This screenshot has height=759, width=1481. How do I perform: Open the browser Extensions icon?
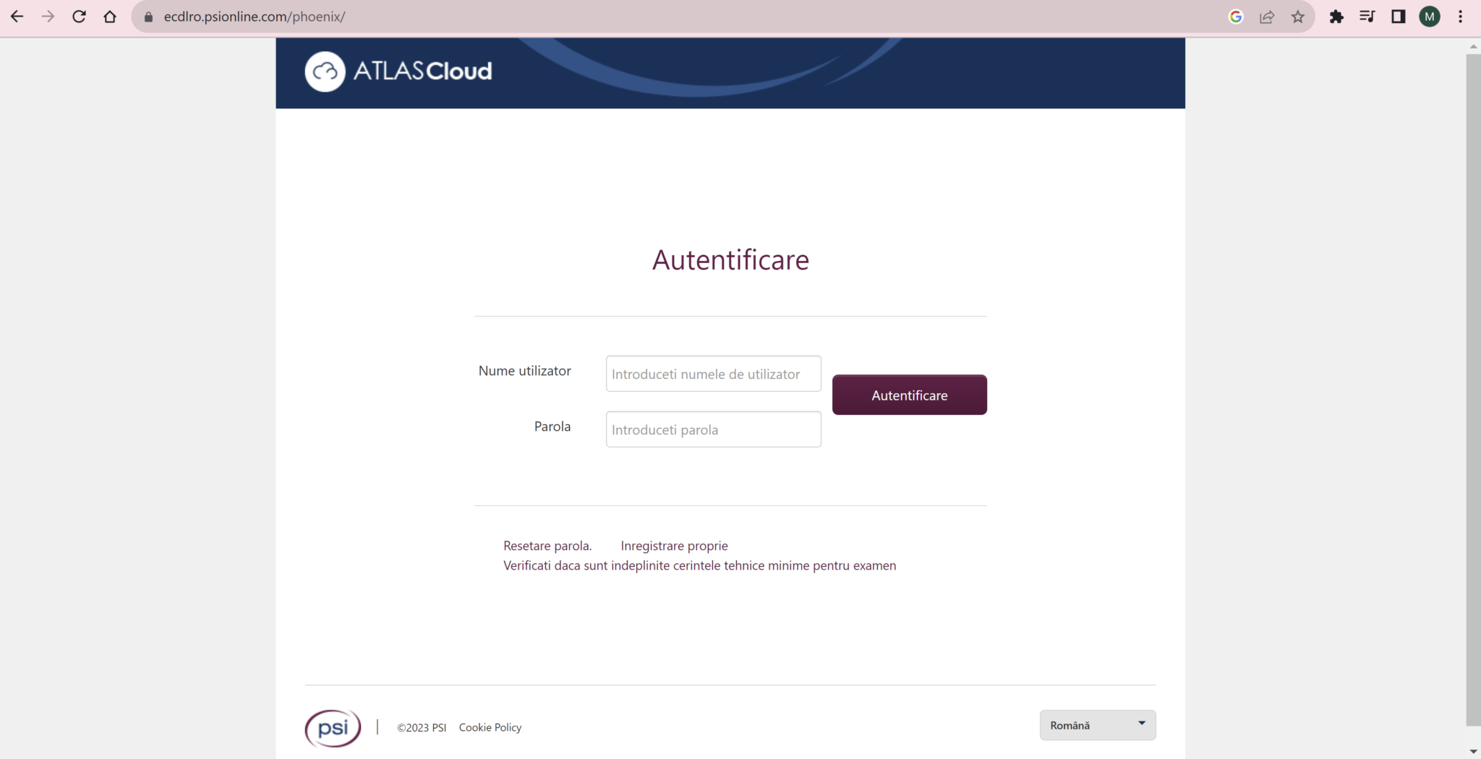(1337, 16)
